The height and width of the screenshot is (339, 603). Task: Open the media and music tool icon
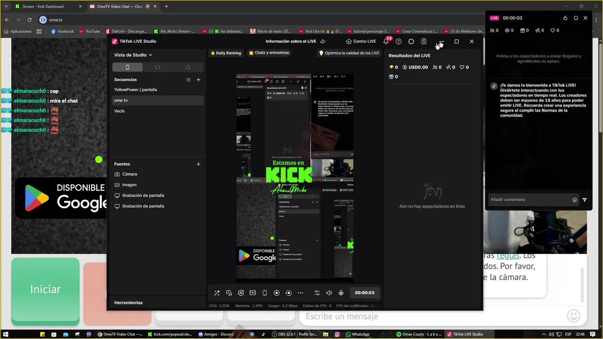229,293
